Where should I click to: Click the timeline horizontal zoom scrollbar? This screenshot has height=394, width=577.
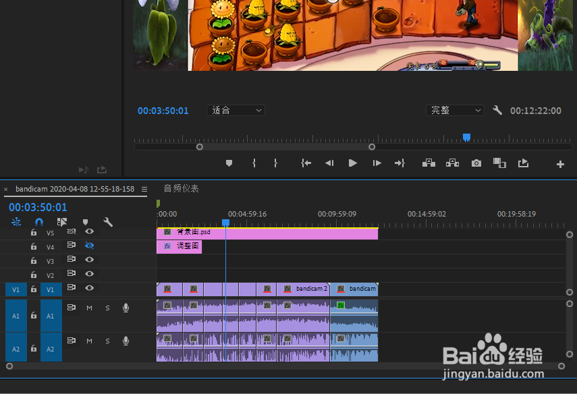tap(285, 366)
